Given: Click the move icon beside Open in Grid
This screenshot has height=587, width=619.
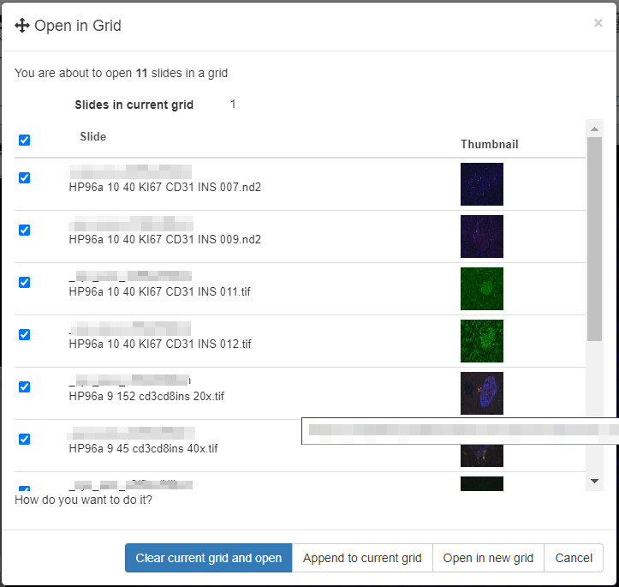Looking at the screenshot, I should point(23,26).
